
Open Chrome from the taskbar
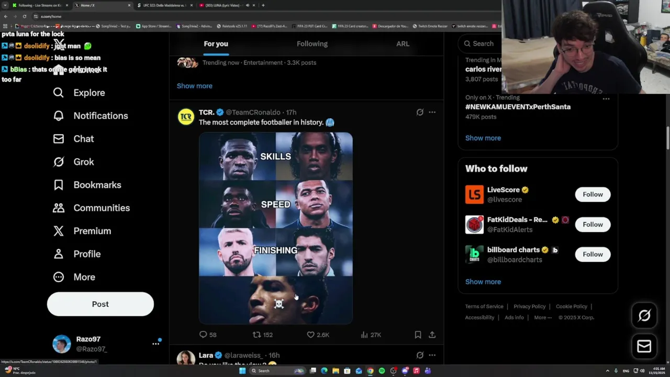(370, 371)
